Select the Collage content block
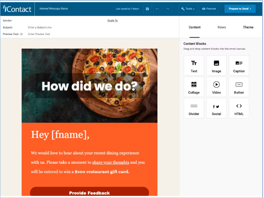Image resolution: width=264 pixels, height=198 pixels. point(194,87)
